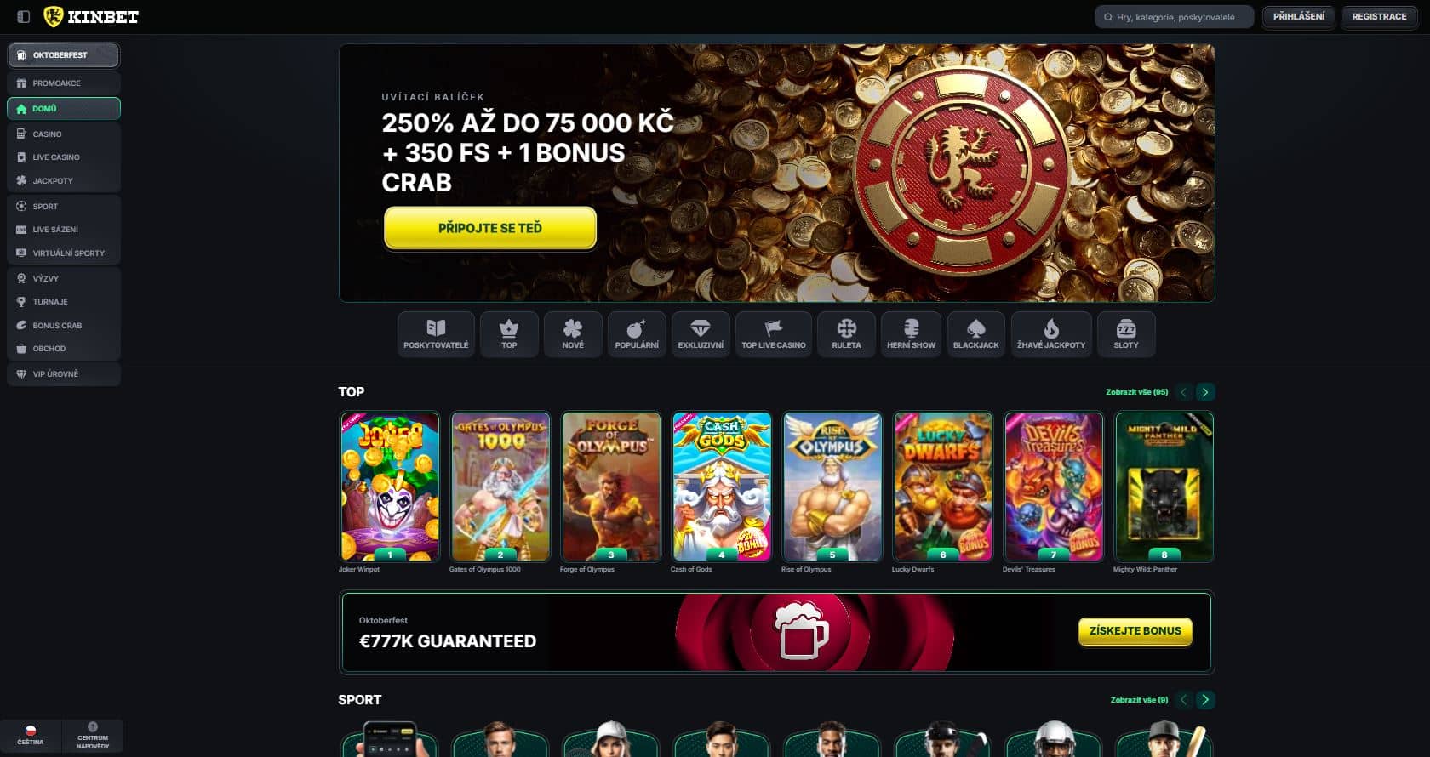
Task: Show next games in the TOP carousel
Action: tap(1205, 392)
